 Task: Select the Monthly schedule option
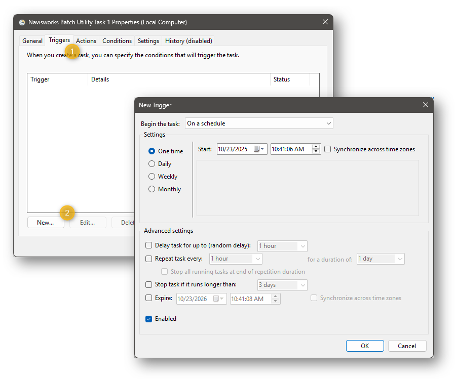(x=152, y=189)
